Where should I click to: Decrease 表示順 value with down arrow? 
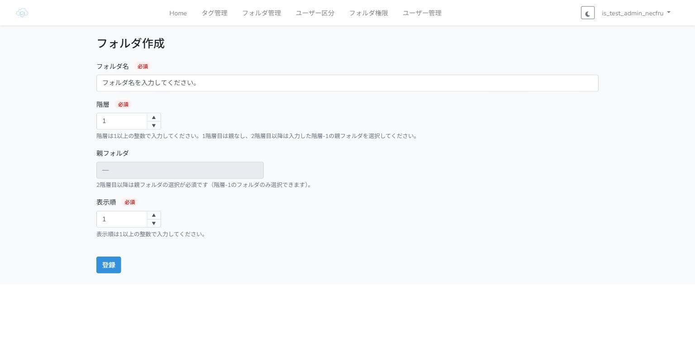point(154,223)
